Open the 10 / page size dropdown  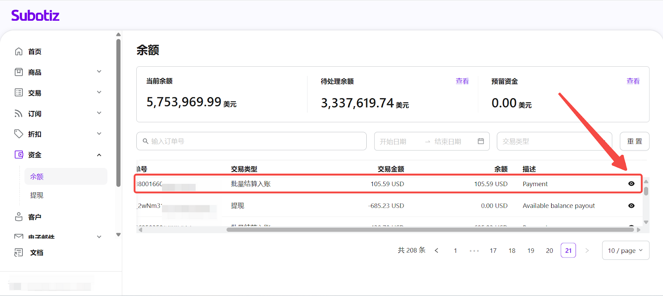pos(625,250)
